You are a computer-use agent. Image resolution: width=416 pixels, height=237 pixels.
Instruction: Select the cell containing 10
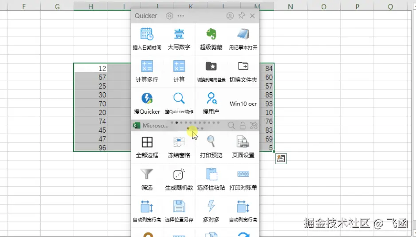coord(267,112)
